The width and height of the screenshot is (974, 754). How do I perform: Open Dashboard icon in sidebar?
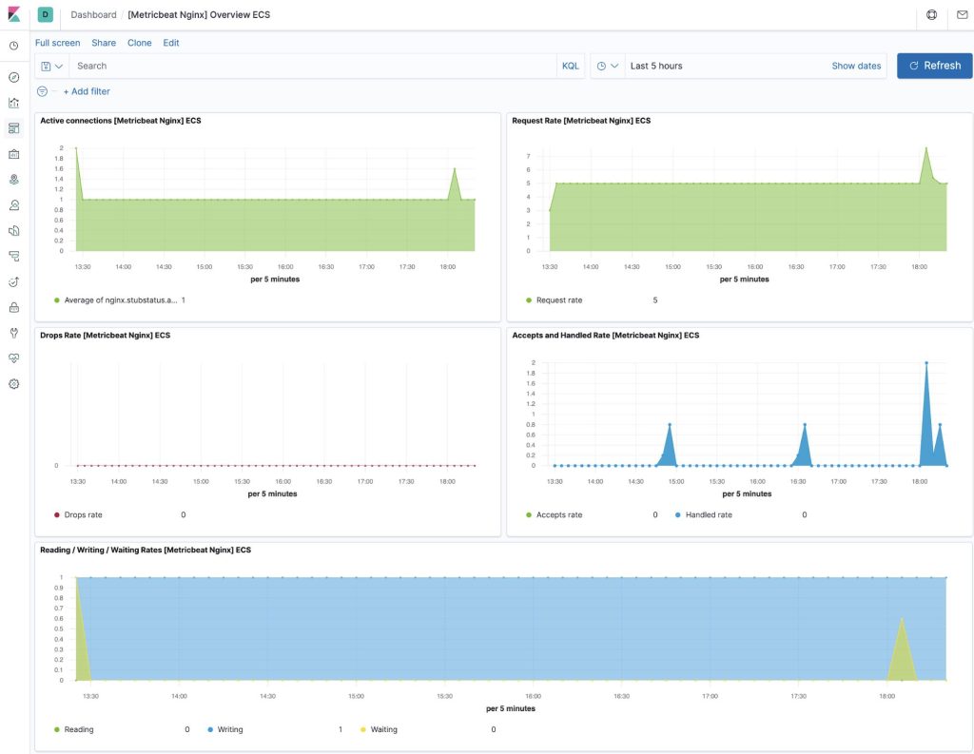pos(13,128)
